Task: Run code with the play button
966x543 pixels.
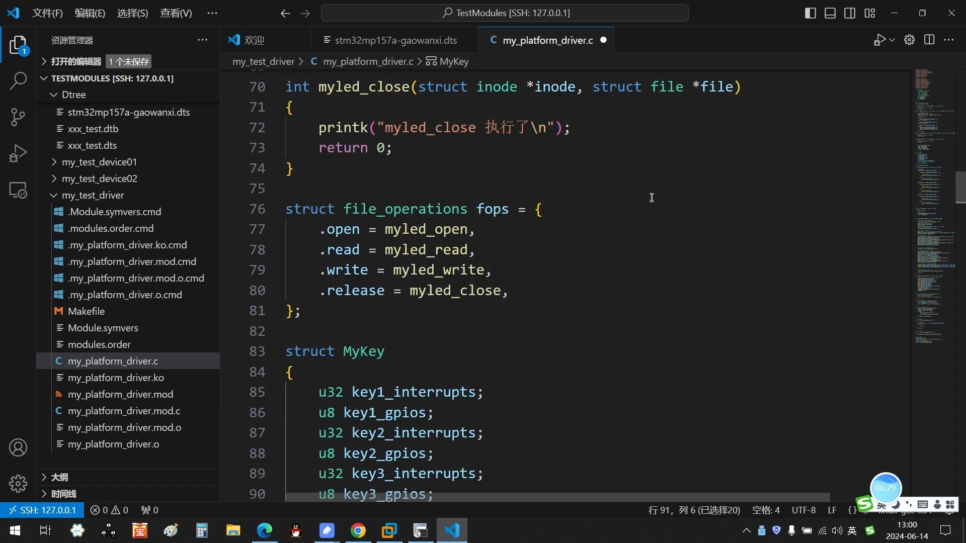Action: coord(879,40)
